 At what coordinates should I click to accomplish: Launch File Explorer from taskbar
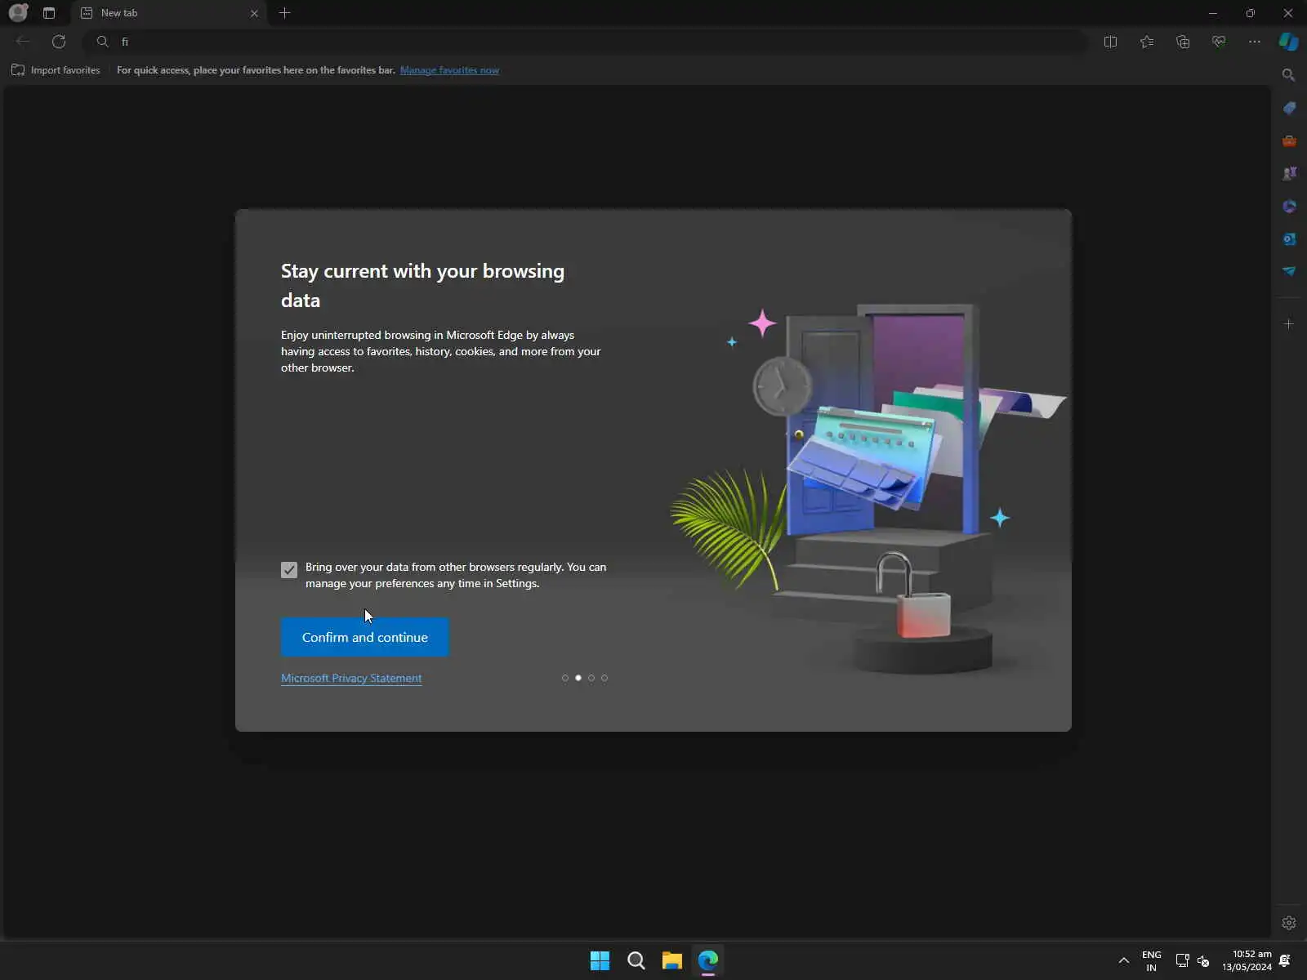(x=671, y=960)
